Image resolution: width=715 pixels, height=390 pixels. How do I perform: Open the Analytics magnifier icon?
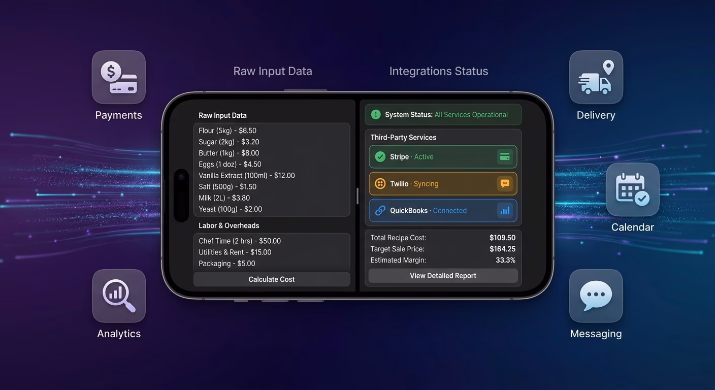click(119, 296)
